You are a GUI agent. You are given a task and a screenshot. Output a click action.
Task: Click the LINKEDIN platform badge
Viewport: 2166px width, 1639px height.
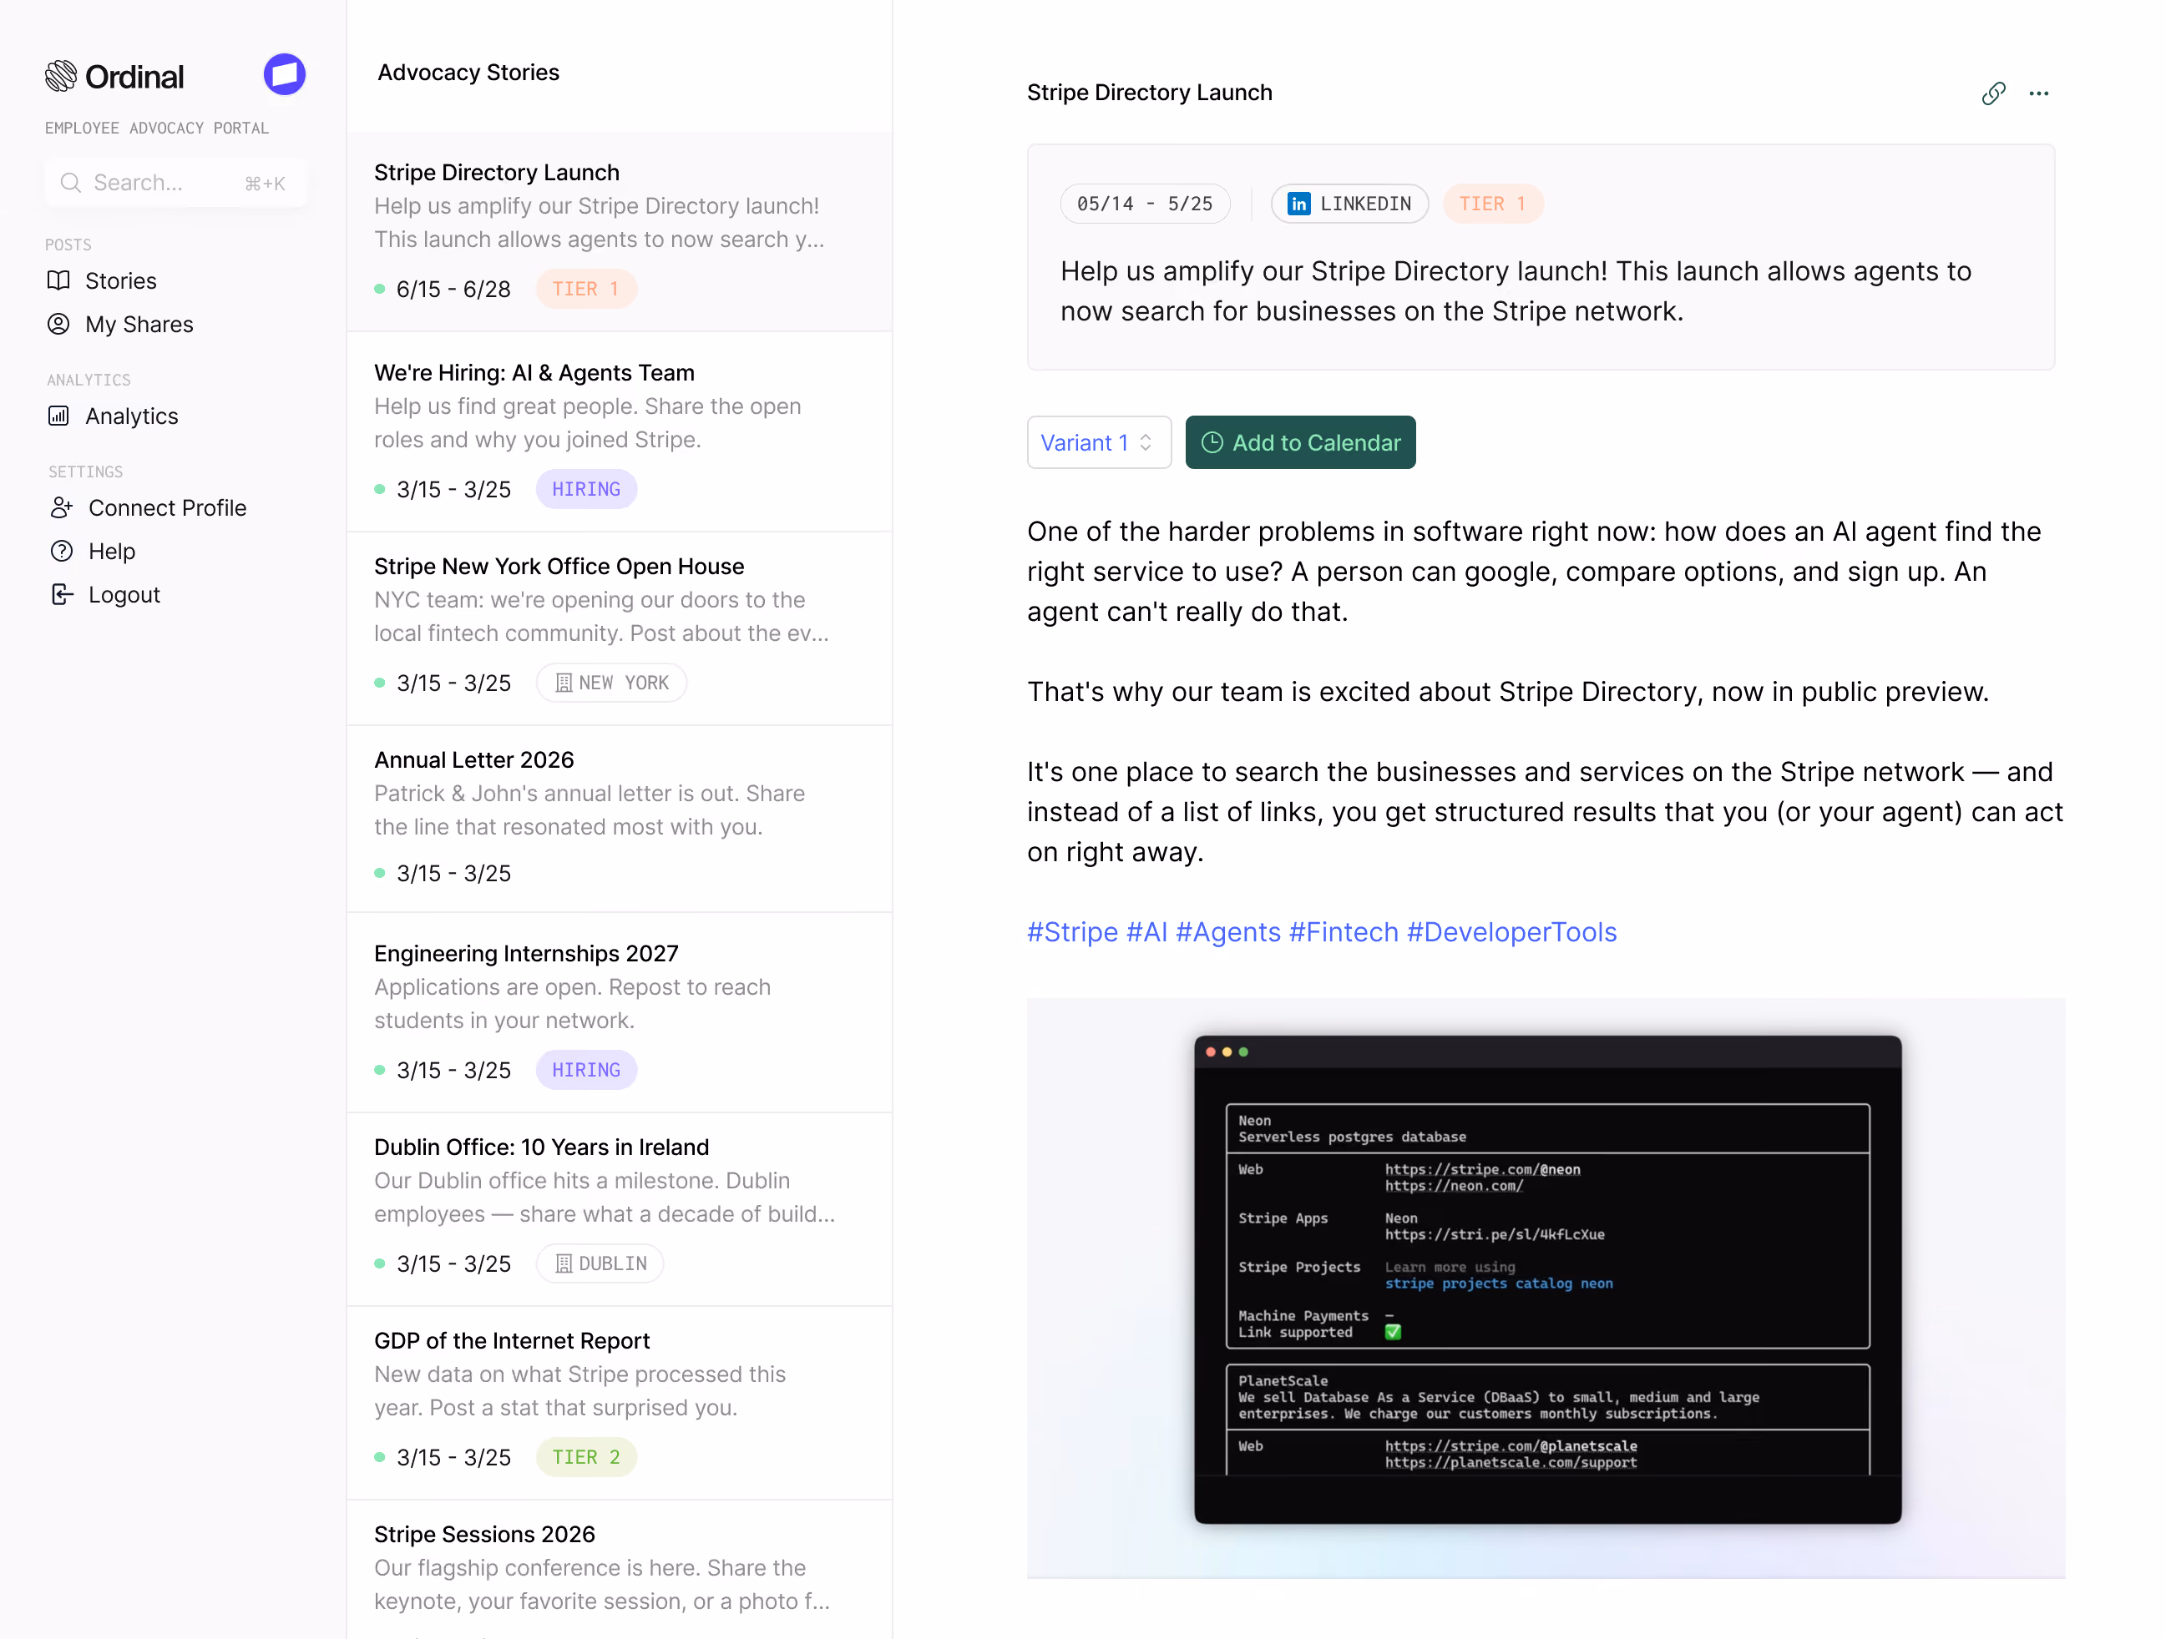pos(1349,204)
